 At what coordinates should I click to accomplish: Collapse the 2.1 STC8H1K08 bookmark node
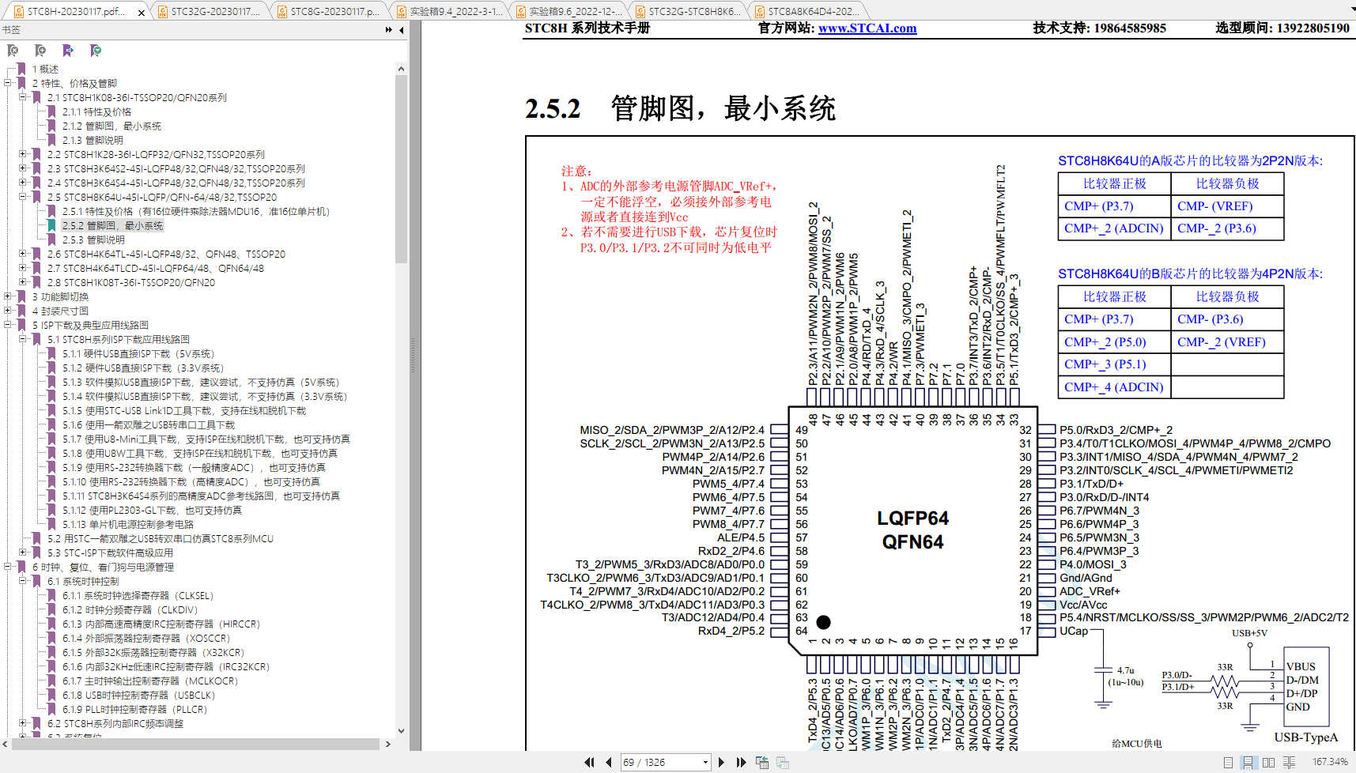[22, 97]
